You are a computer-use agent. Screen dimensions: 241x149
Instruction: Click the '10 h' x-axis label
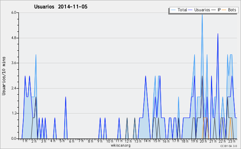110,141
